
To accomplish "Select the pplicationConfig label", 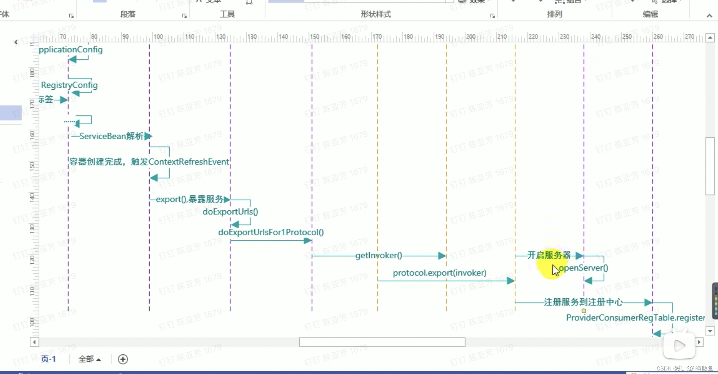I will [71, 50].
